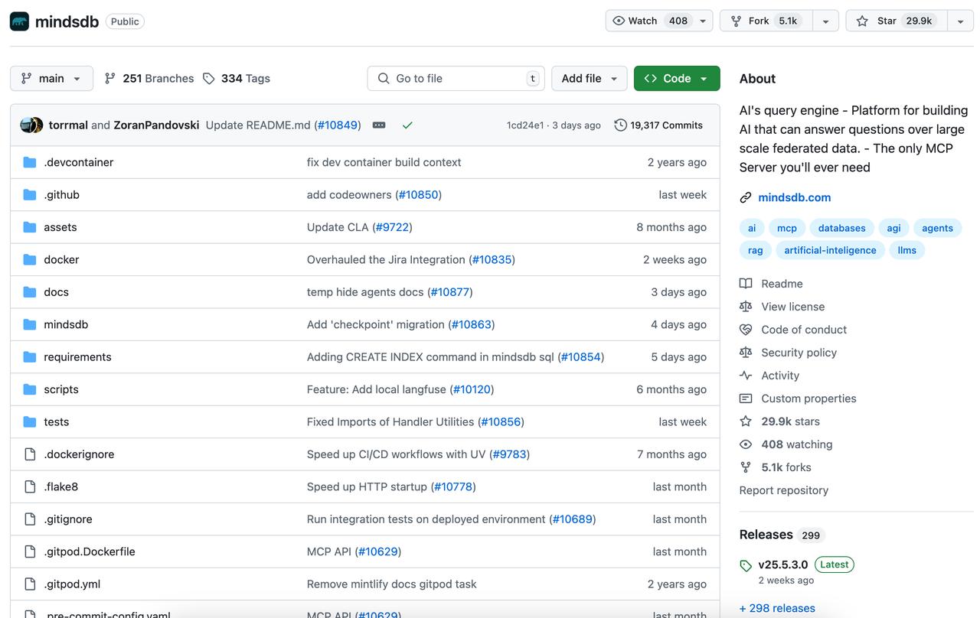Click the docker folder icon

point(30,260)
